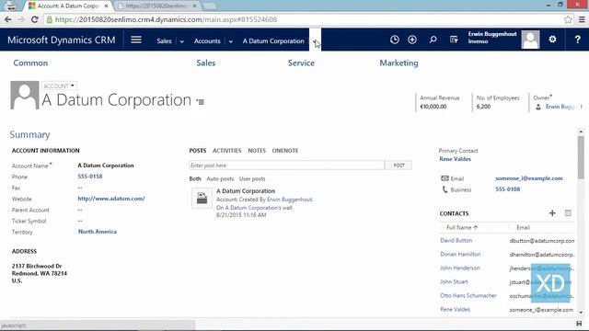Open someone_i@example.com email link
589x331 pixels.
pyautogui.click(x=529, y=178)
